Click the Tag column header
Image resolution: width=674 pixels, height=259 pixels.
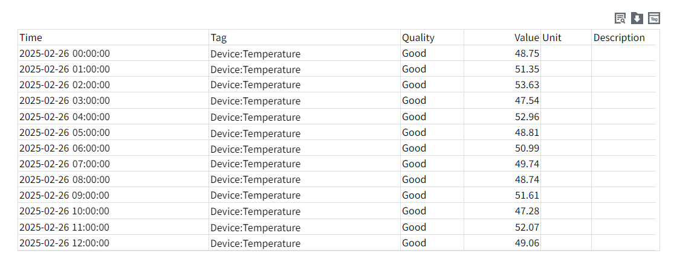tap(219, 37)
